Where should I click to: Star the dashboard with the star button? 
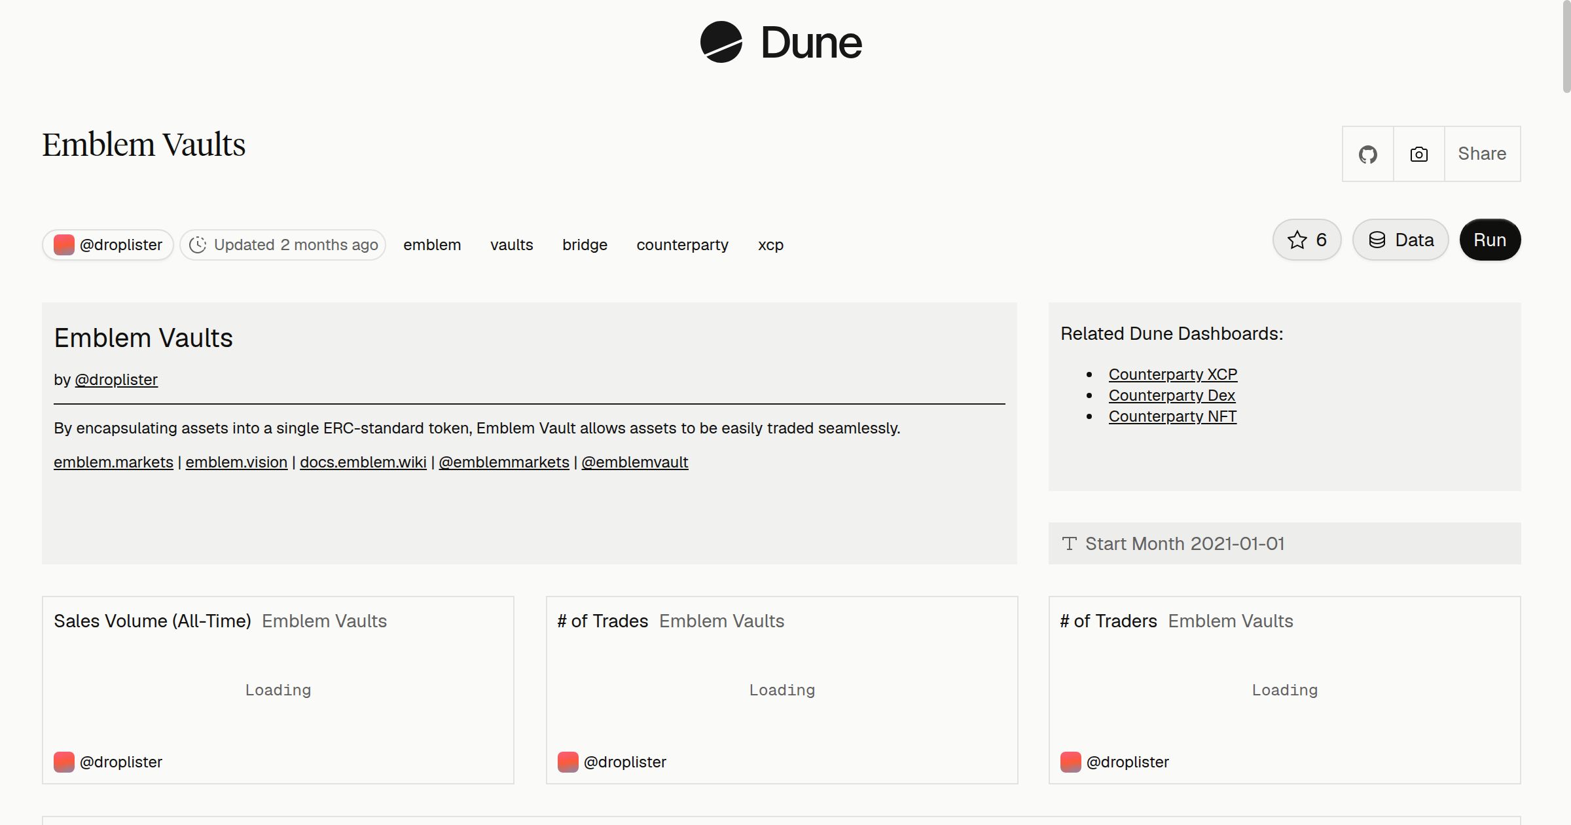coord(1307,240)
